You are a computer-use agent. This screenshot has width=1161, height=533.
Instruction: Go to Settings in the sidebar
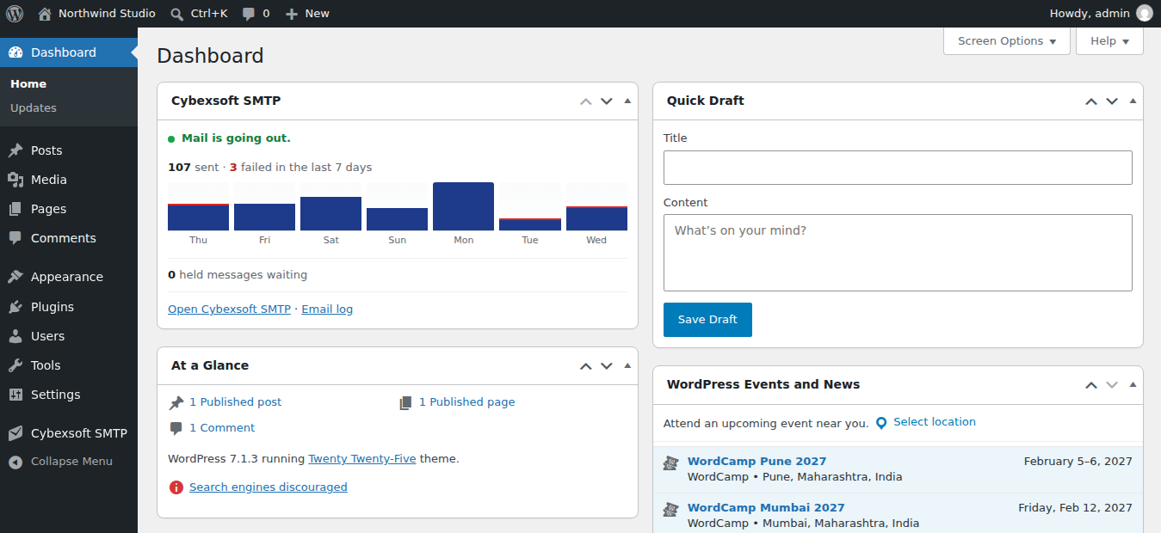(x=55, y=395)
